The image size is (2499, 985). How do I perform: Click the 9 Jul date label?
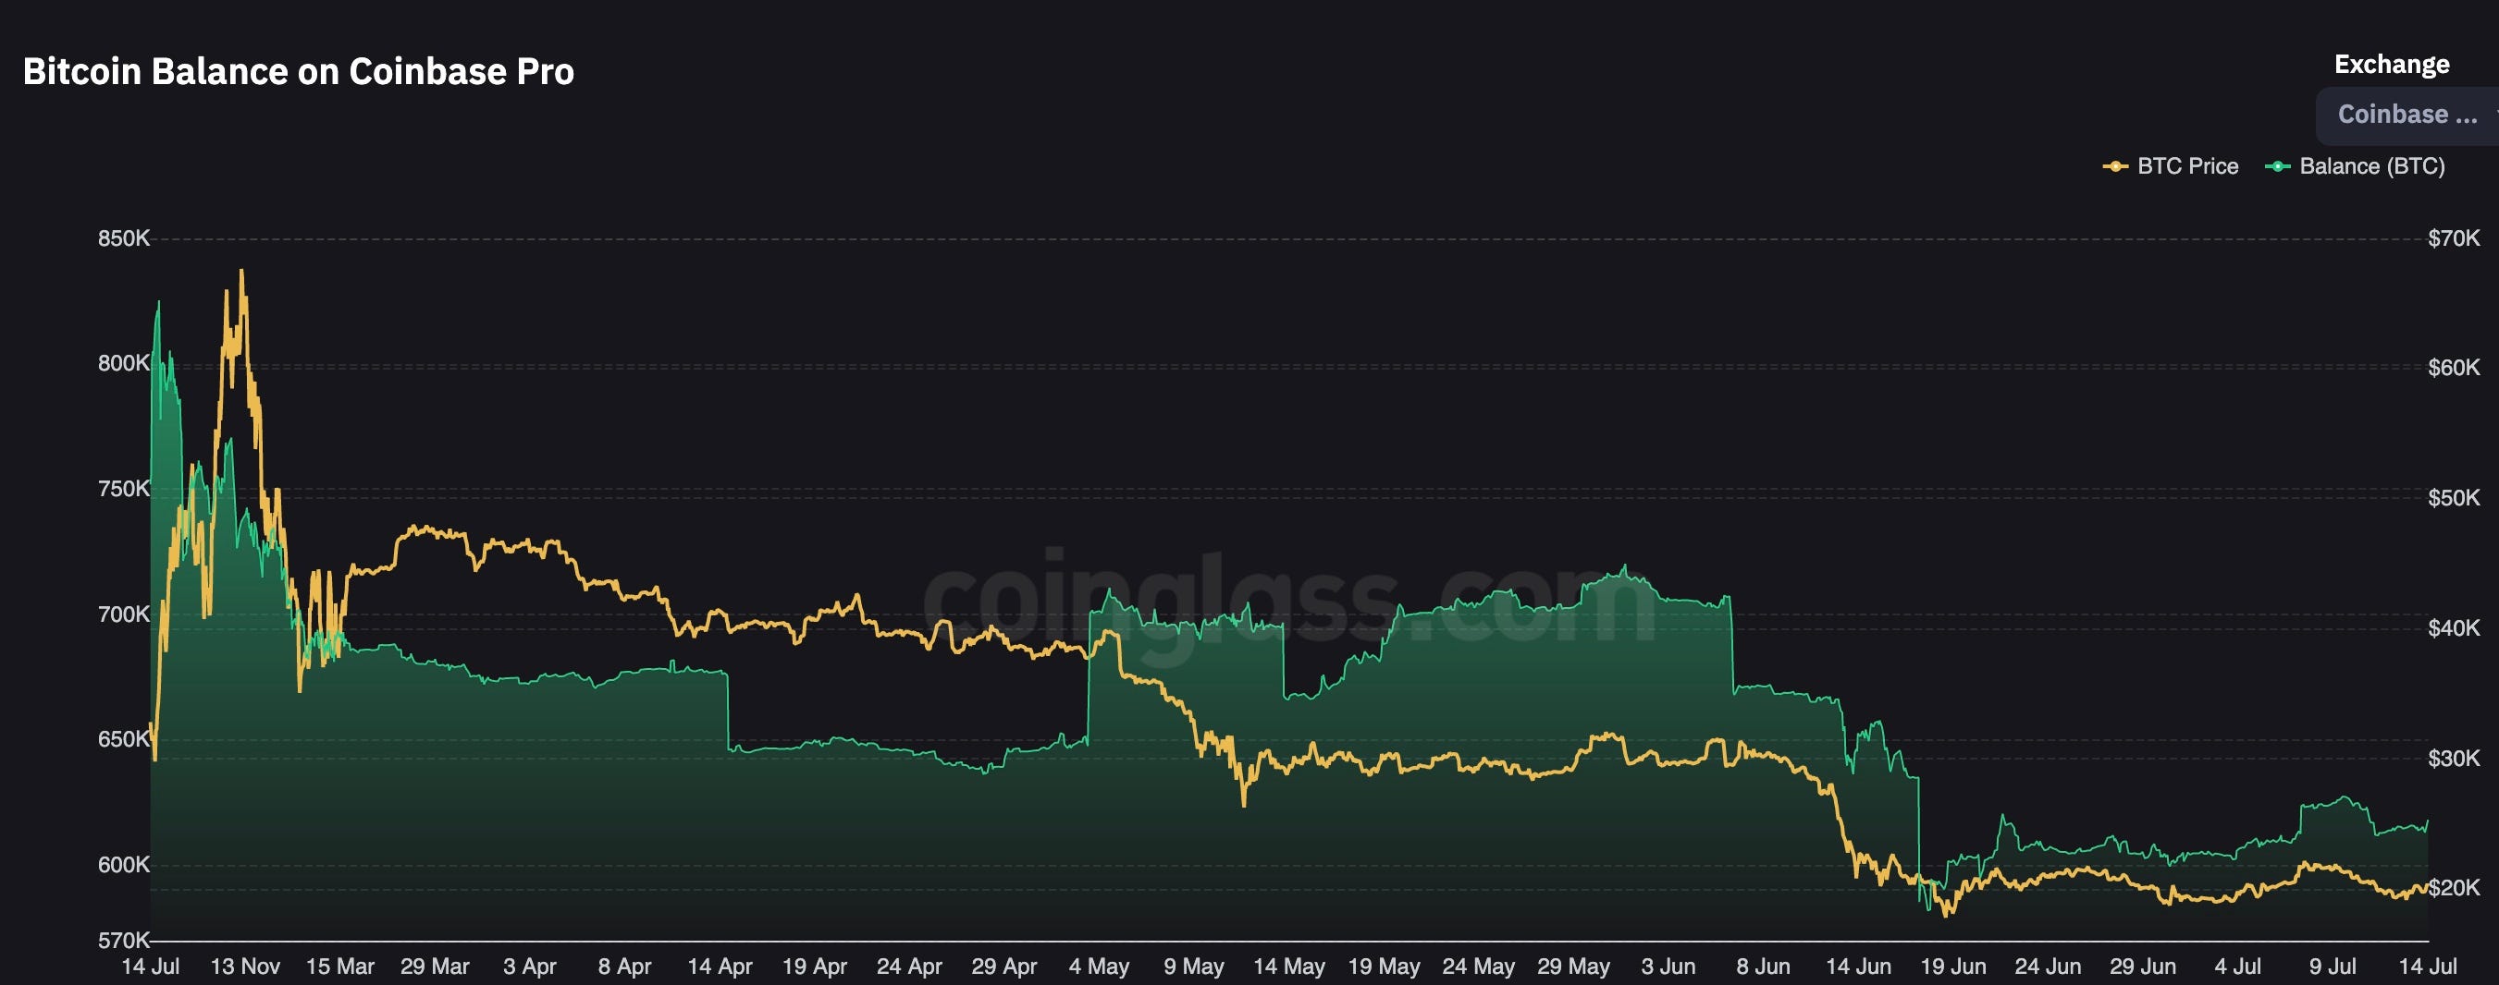(2333, 967)
